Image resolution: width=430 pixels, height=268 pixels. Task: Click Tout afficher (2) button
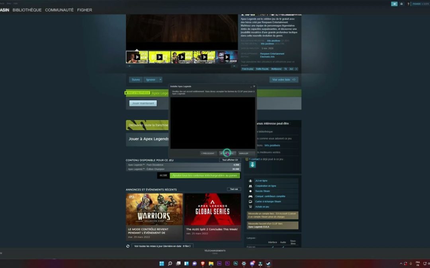[x=230, y=160]
